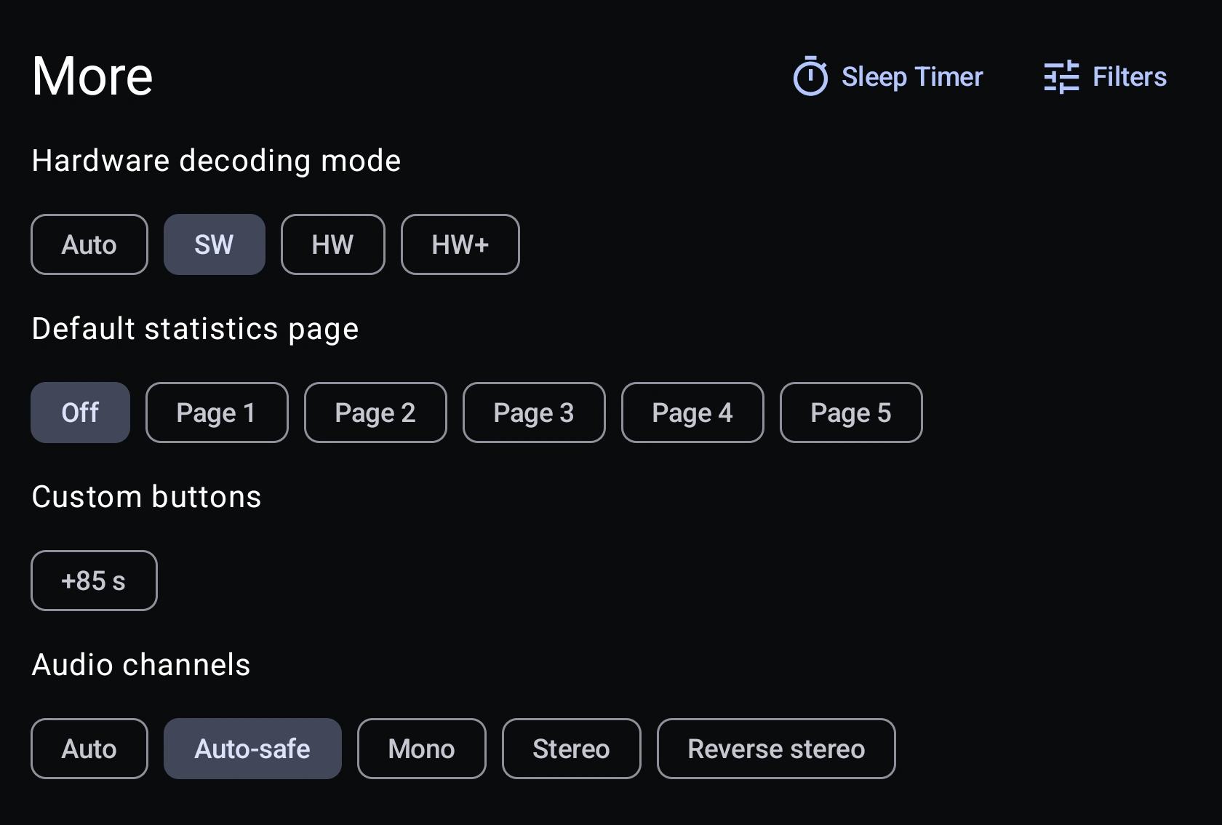1222x825 pixels.
Task: Select statistics Page 1
Action: (x=216, y=412)
